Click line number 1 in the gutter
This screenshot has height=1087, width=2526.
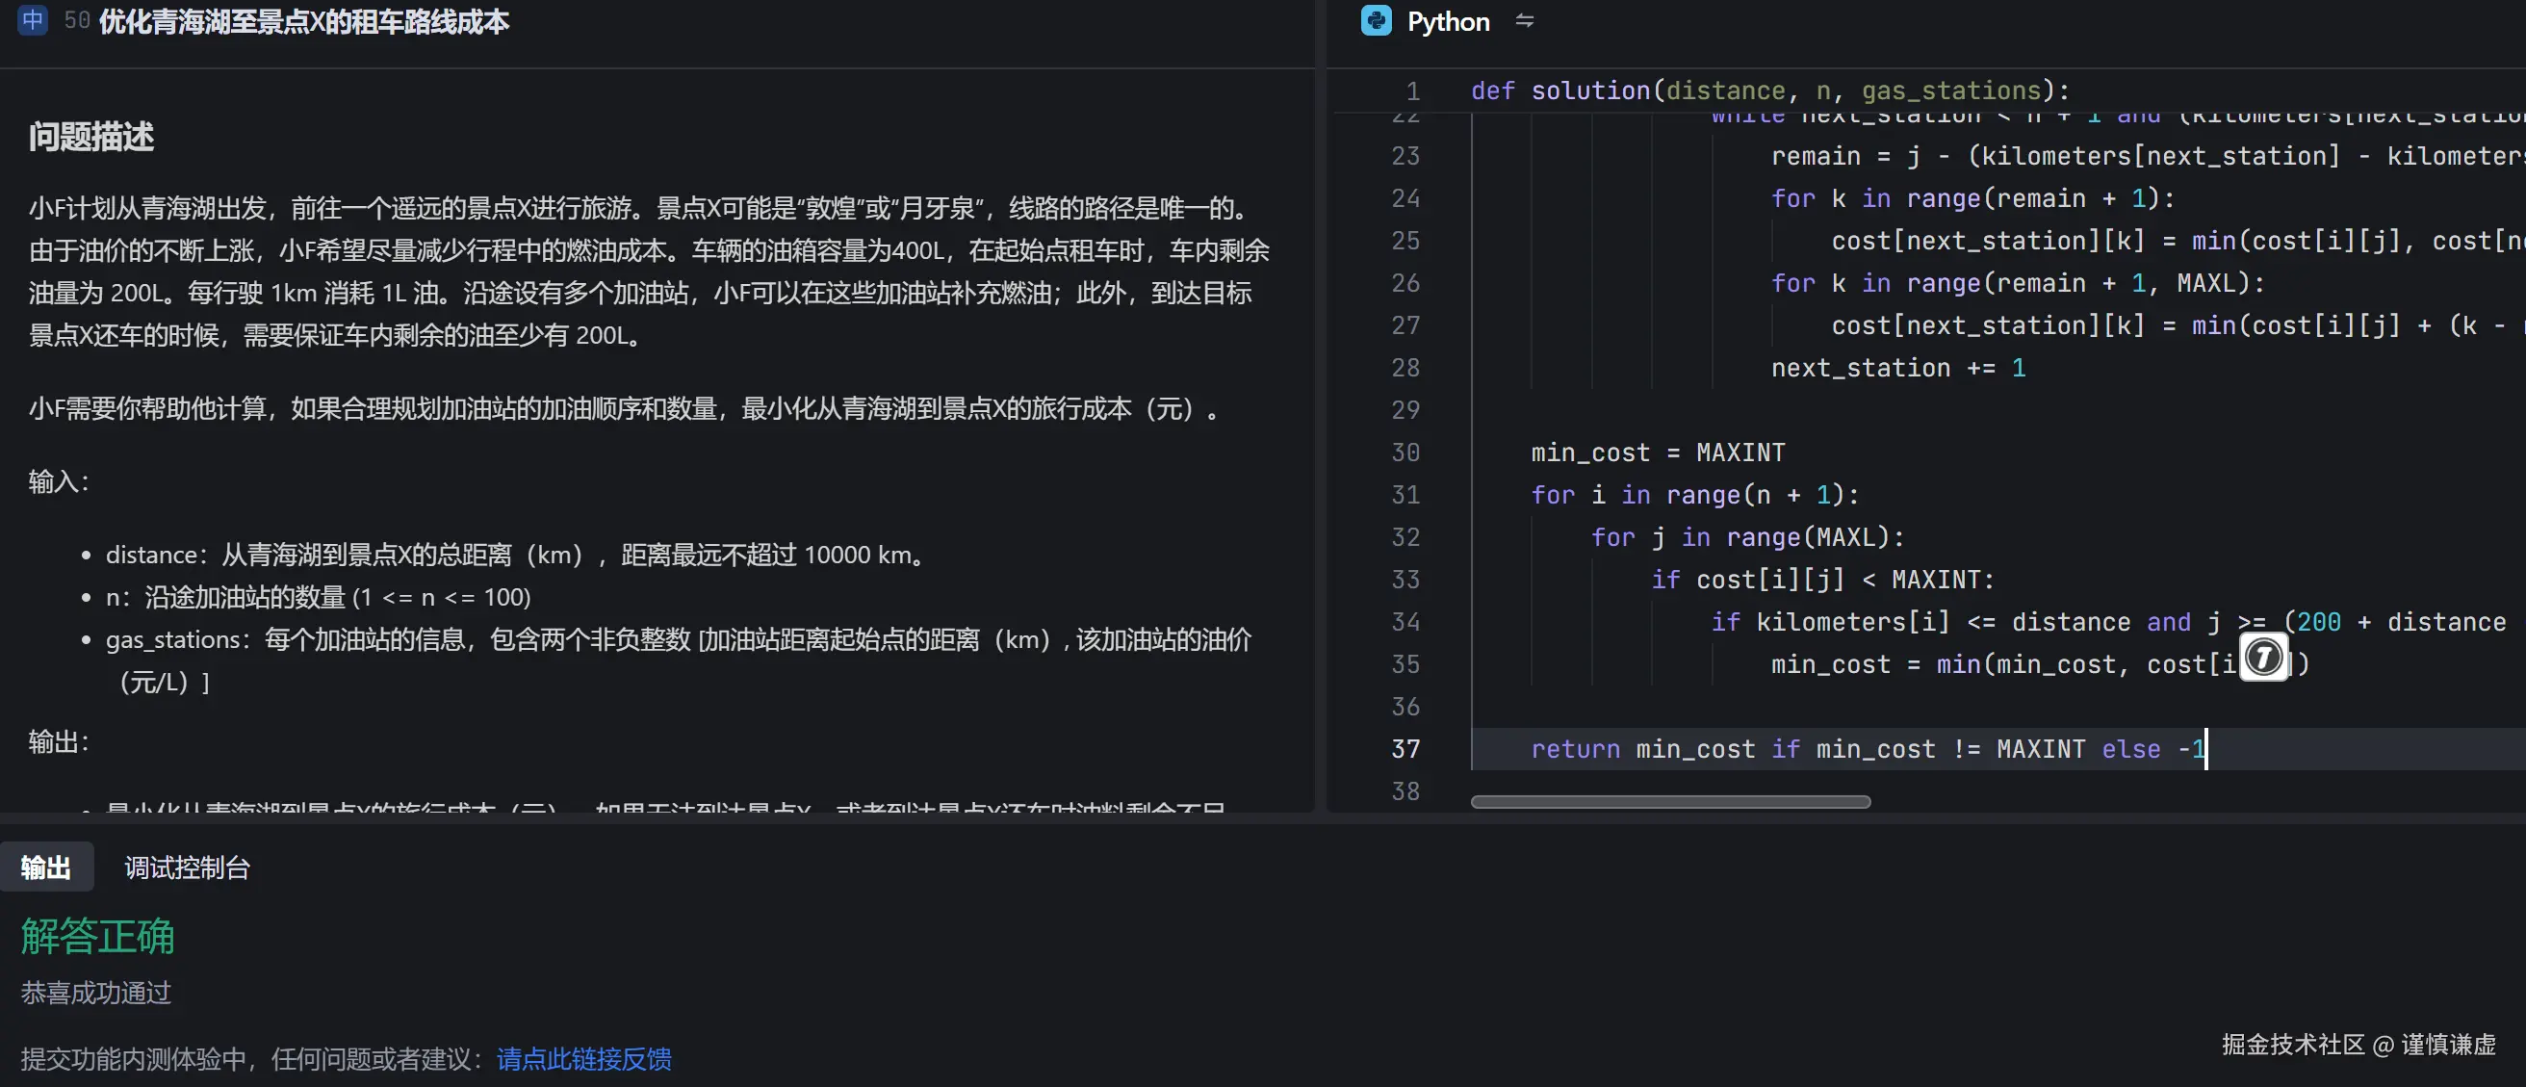coord(1412,90)
